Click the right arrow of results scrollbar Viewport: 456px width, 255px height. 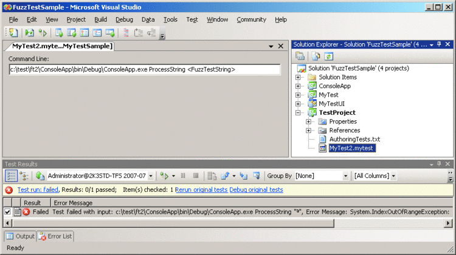[449, 223]
